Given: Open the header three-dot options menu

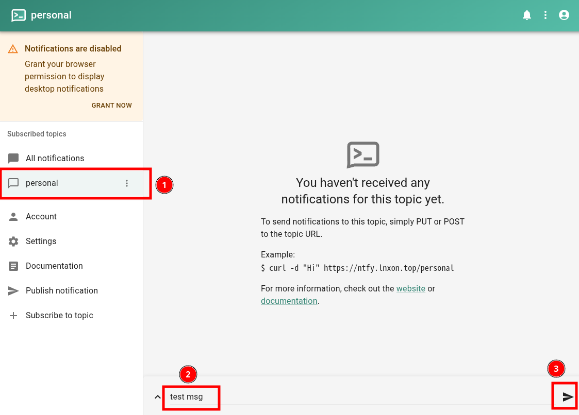Looking at the screenshot, I should 545,15.
